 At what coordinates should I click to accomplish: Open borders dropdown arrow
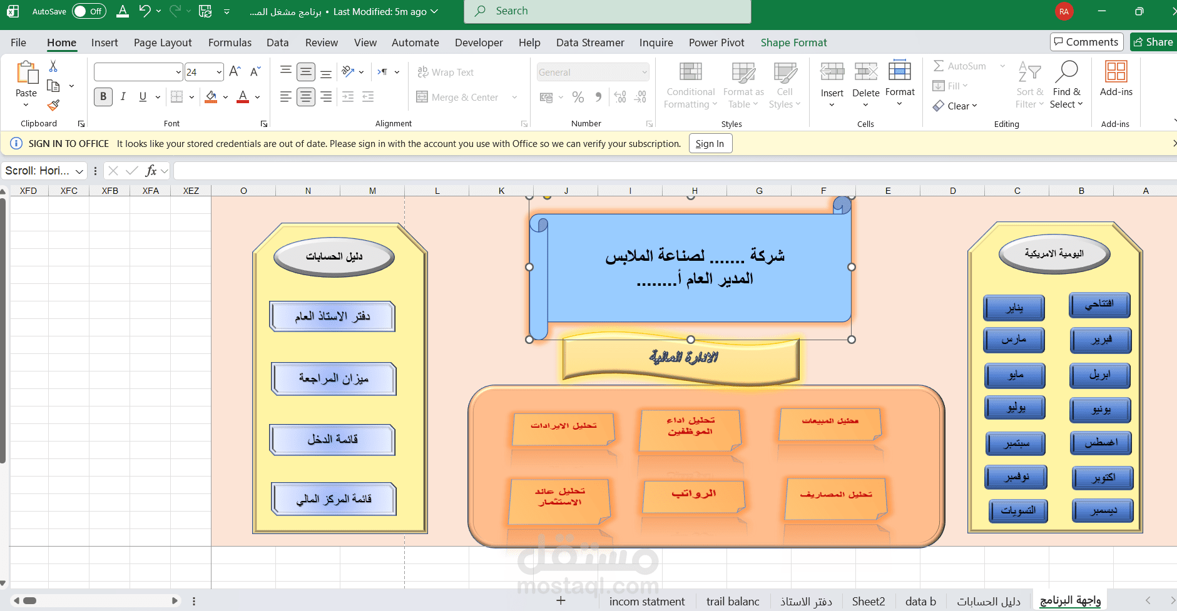coord(191,97)
